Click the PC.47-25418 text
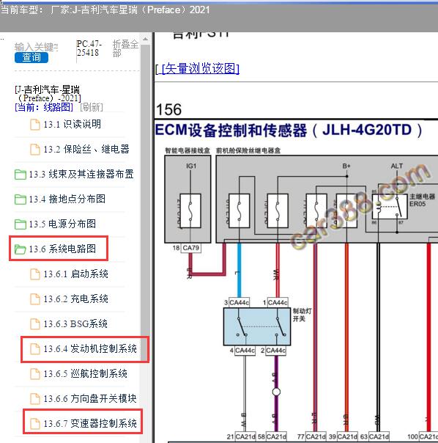Screen dimensions: 438x443 point(89,48)
